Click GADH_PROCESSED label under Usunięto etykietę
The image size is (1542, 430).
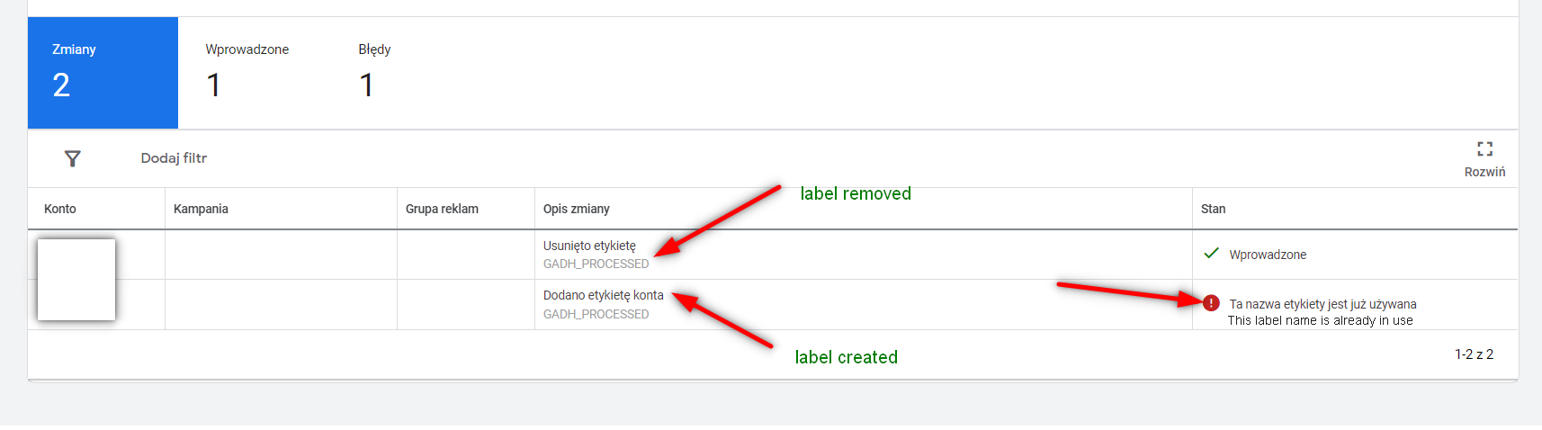click(x=596, y=264)
